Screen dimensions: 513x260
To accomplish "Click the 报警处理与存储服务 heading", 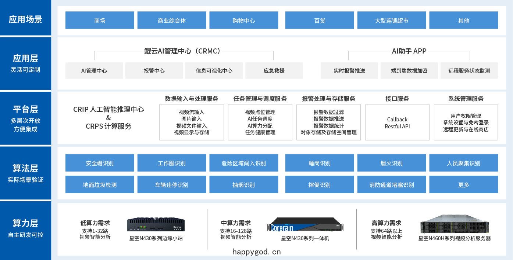I will pyautogui.click(x=329, y=99).
